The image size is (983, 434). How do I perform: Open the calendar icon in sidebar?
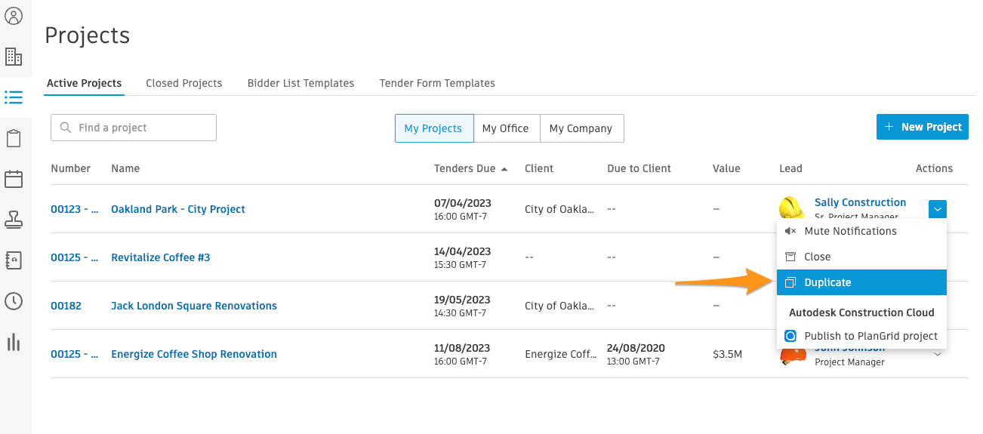14,179
